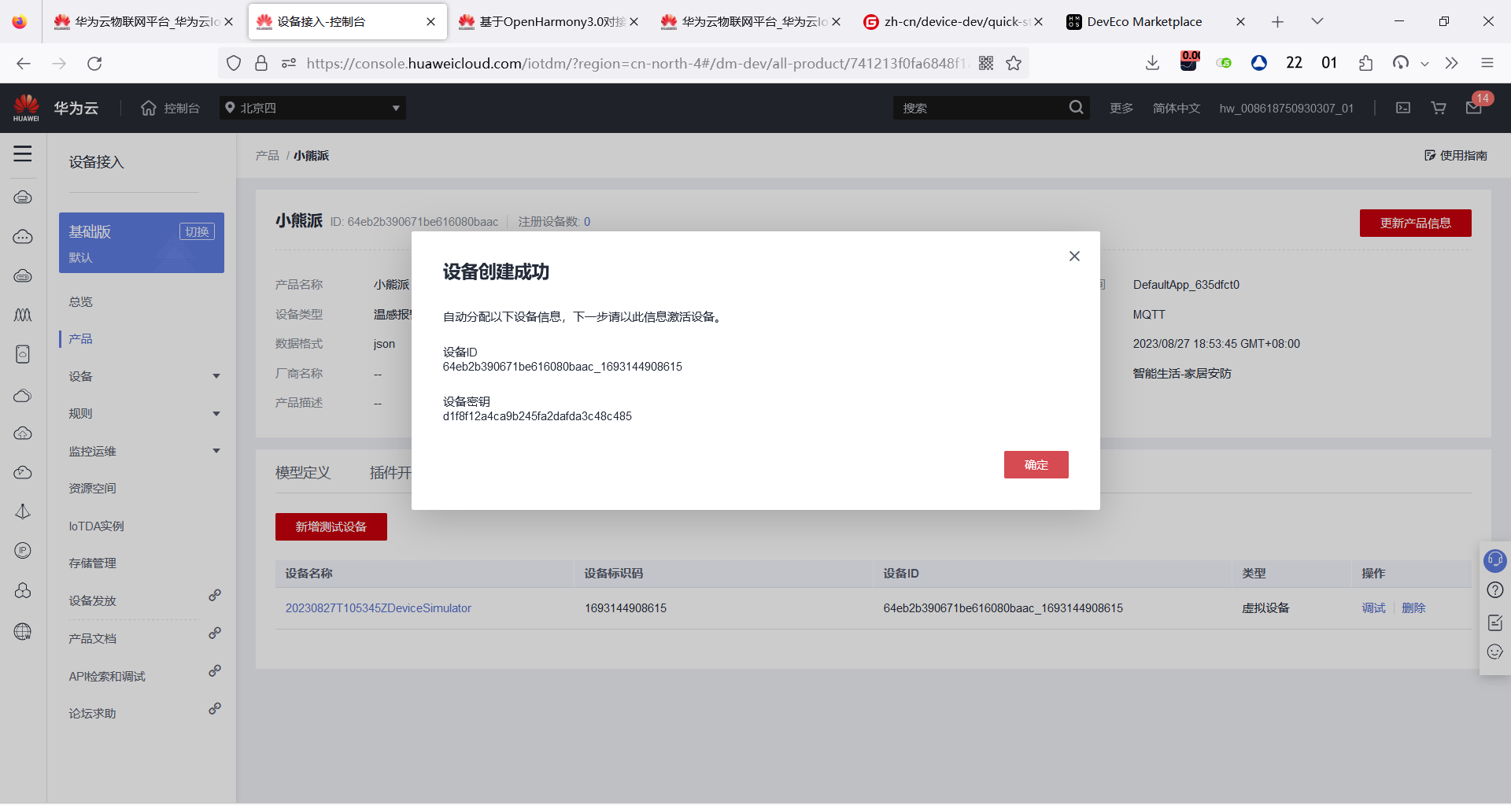Image resolution: width=1511 pixels, height=805 pixels.
Task: Click the browser downloads arrow icon
Action: click(1152, 63)
